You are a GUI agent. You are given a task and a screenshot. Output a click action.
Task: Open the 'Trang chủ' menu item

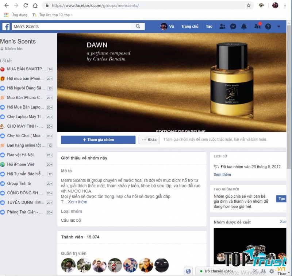(x=190, y=26)
